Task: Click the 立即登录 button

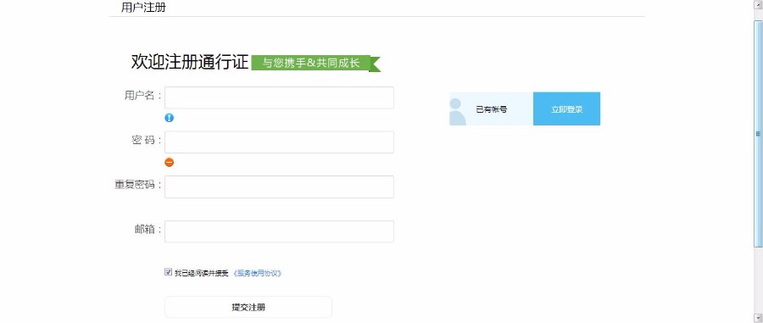Action: (x=566, y=109)
